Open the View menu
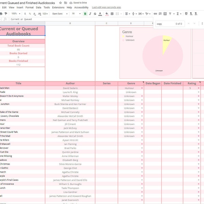 12,7
